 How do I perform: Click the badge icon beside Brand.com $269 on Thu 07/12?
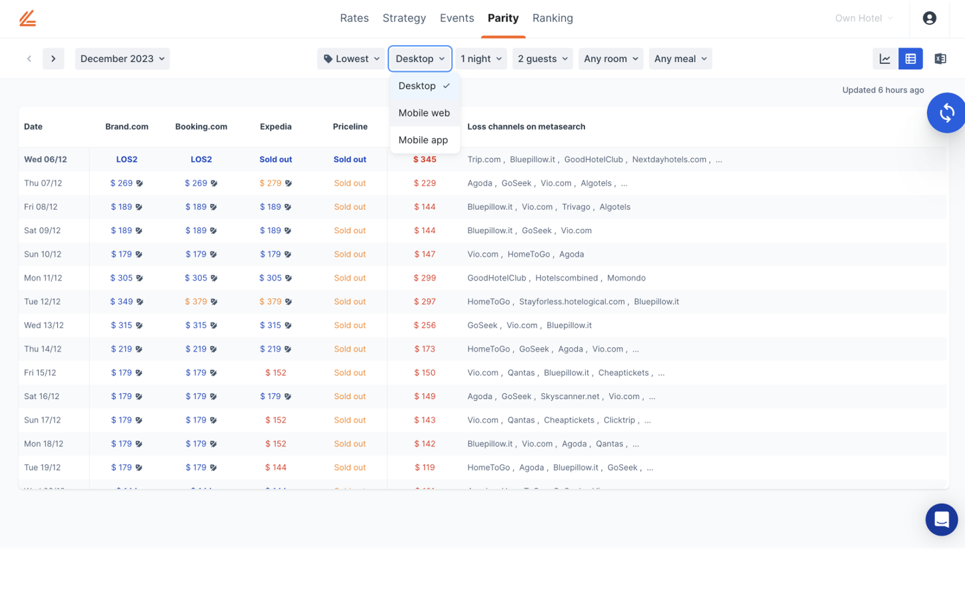pos(139,183)
